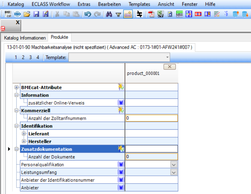
Task: Click the green table rows icon
Action: coord(179,14)
